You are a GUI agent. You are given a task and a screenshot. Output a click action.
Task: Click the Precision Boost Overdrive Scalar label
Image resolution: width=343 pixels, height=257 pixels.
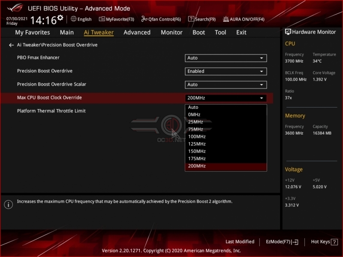[51, 84]
